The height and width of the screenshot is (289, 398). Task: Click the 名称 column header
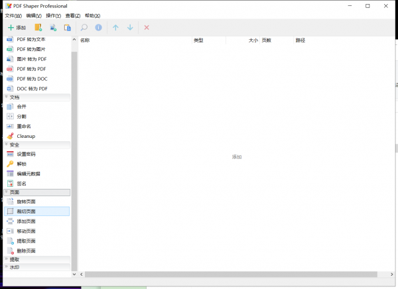pyautogui.click(x=135, y=40)
